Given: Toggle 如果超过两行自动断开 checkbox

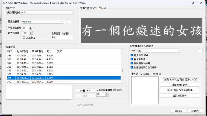Looking at the screenshot, I should tap(132, 67).
